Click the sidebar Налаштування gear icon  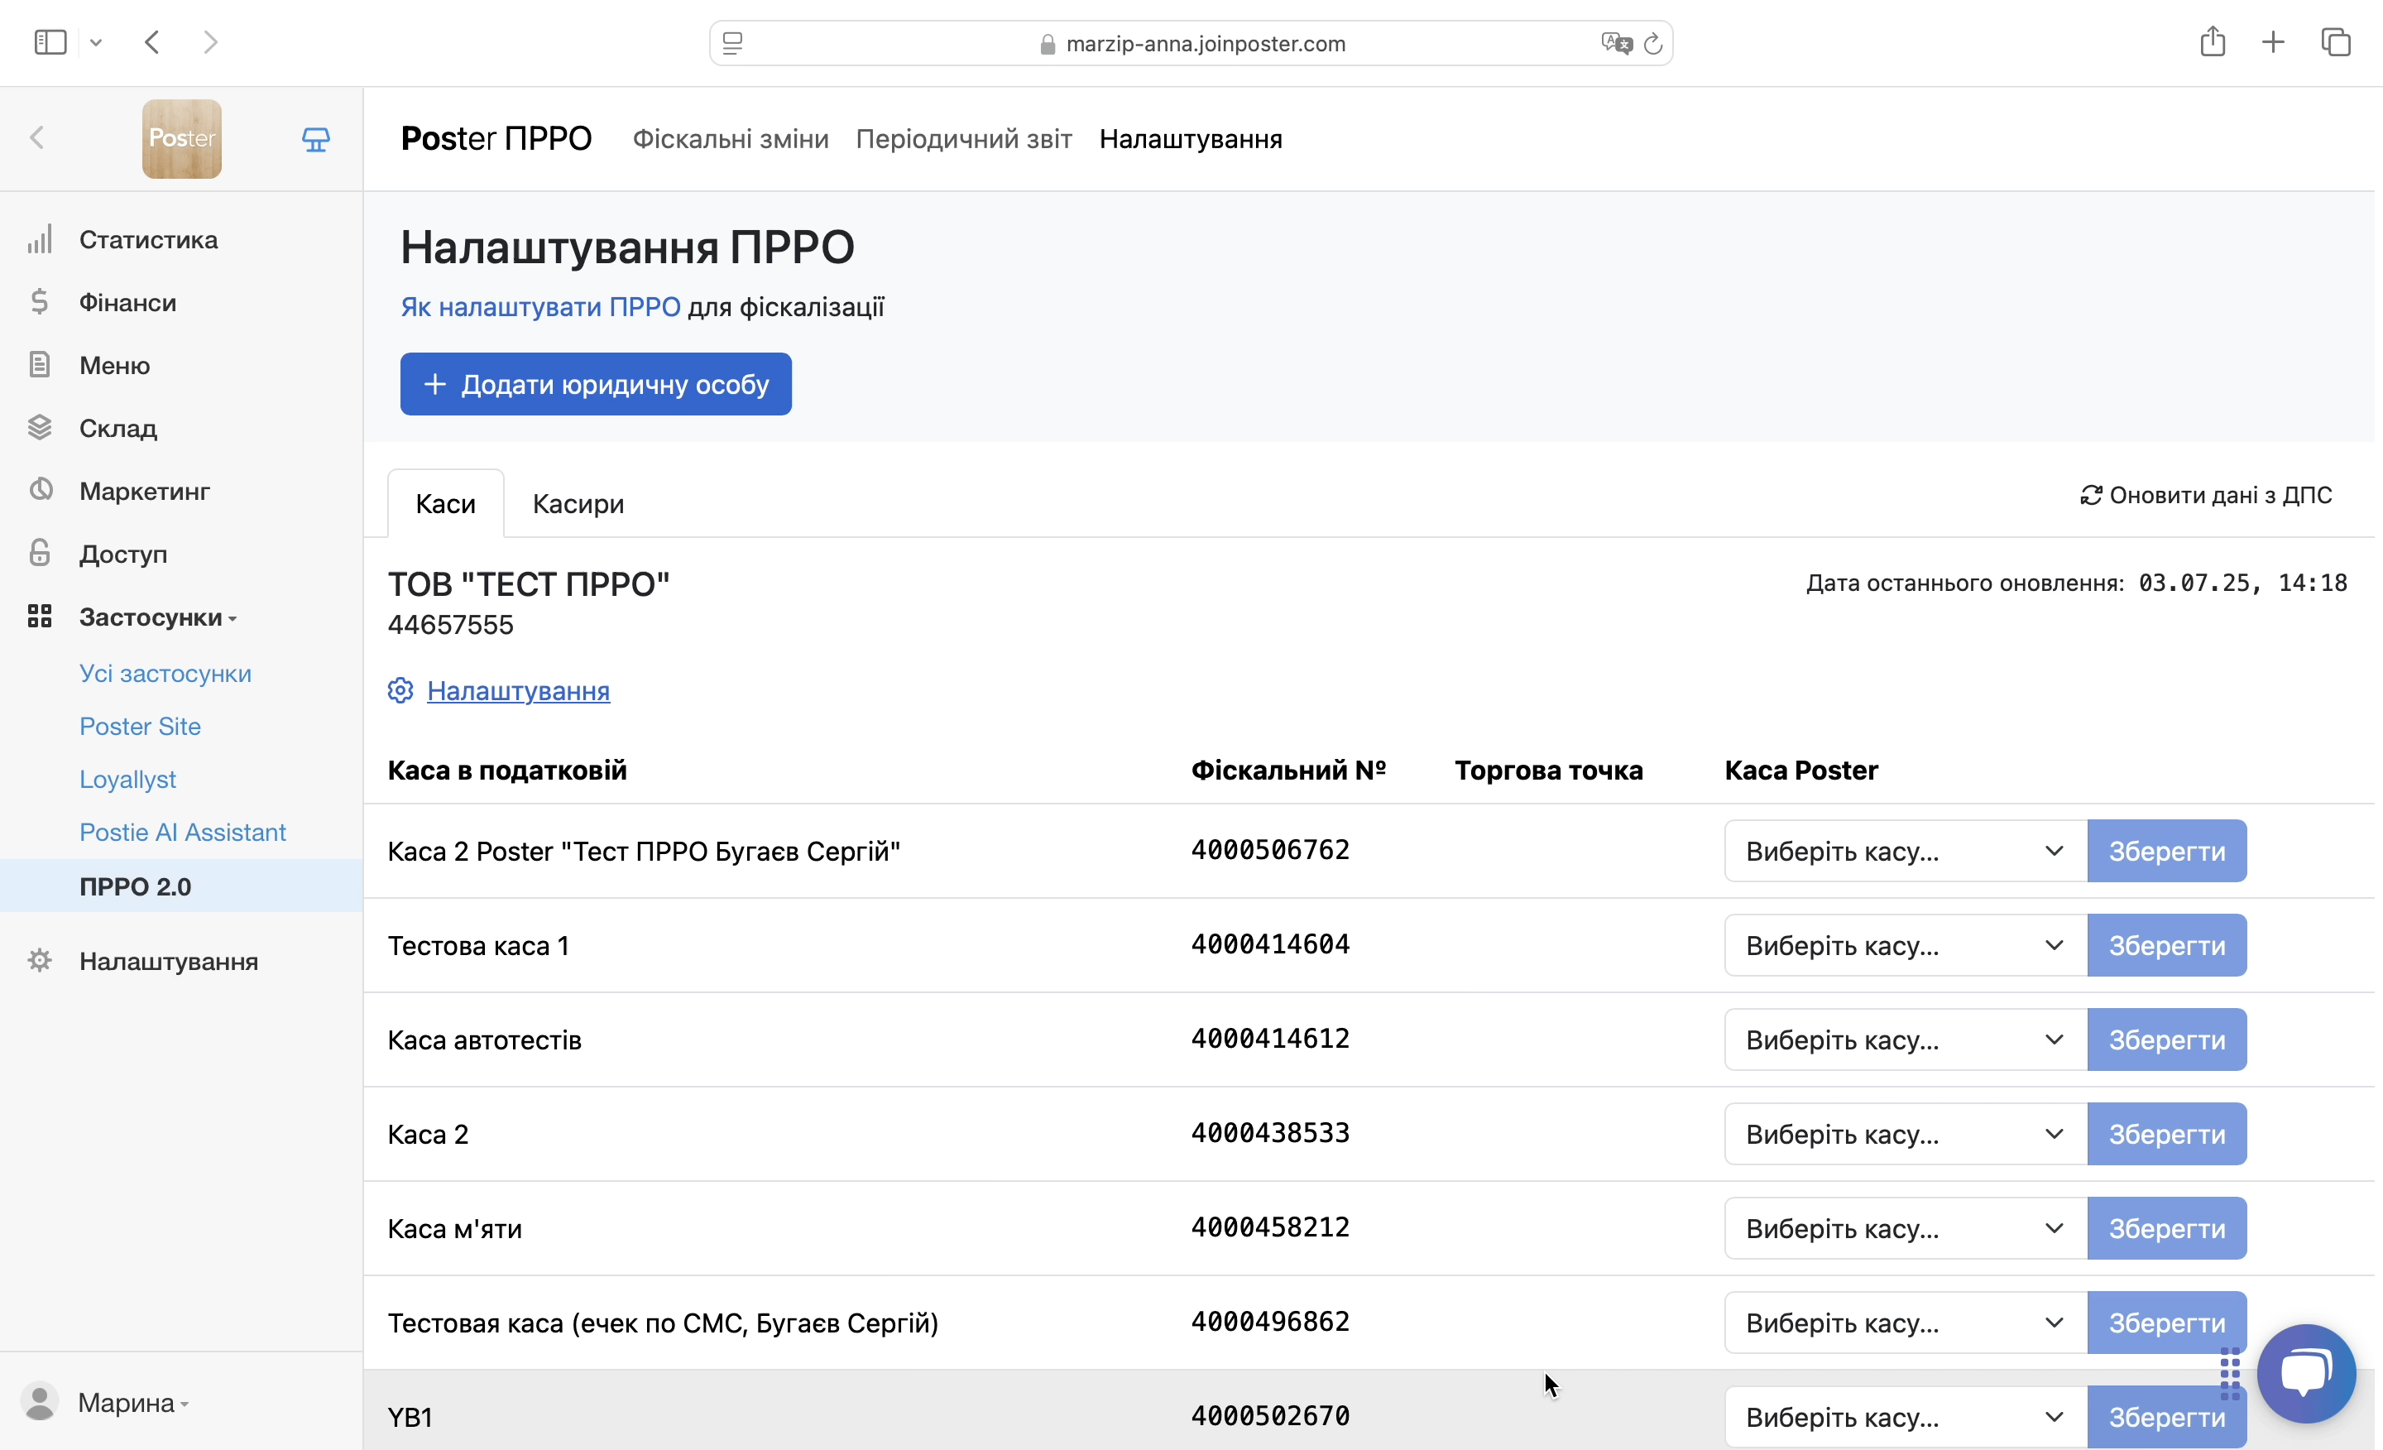click(x=40, y=961)
